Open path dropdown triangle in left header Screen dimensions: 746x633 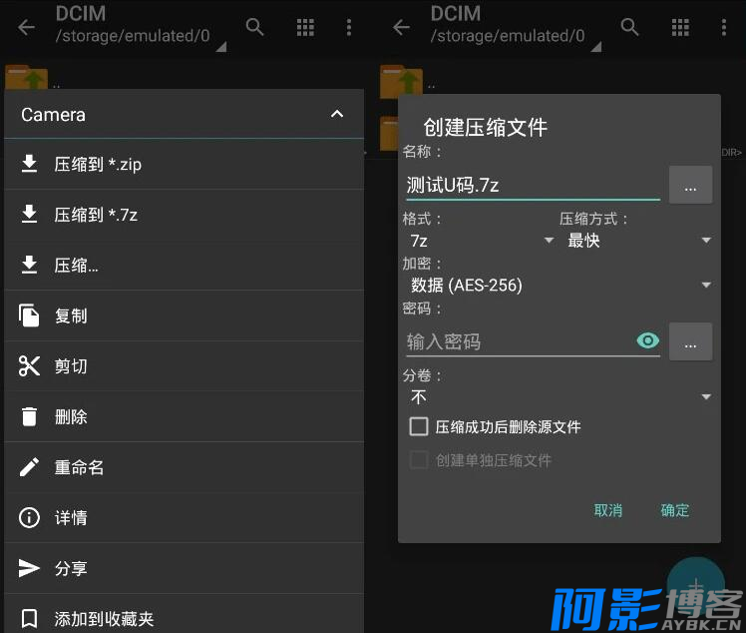[x=221, y=46]
